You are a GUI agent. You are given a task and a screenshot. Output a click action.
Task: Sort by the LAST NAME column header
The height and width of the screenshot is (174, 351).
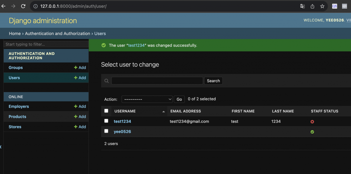283,111
